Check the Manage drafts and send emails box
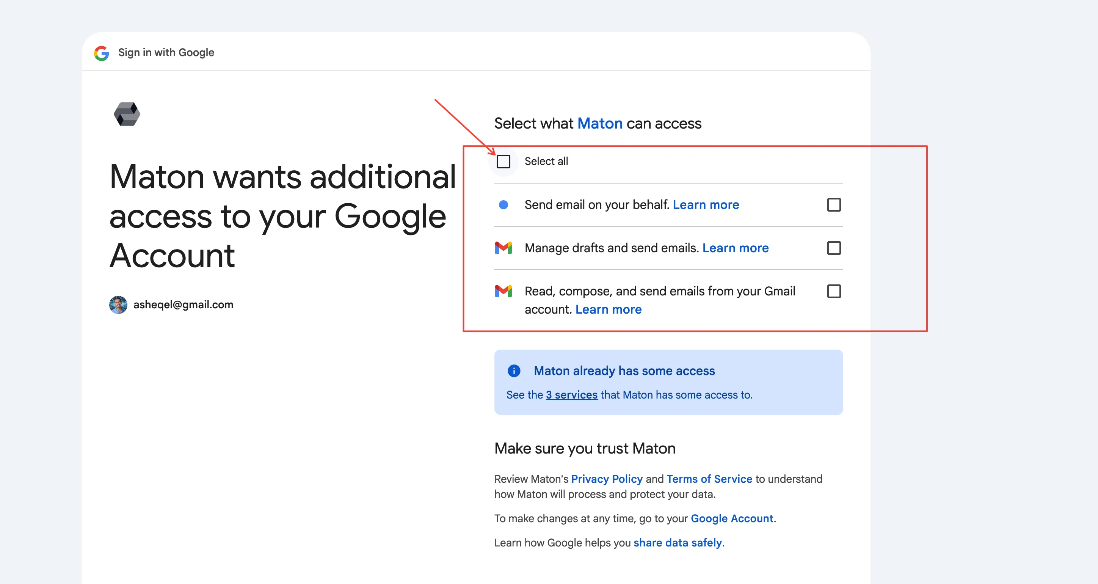This screenshot has height=584, width=1098. tap(834, 248)
